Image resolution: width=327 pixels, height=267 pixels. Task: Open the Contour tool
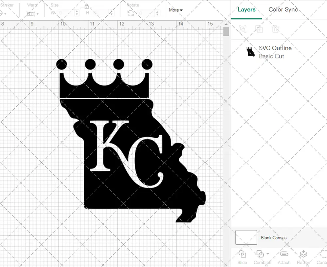point(323,256)
